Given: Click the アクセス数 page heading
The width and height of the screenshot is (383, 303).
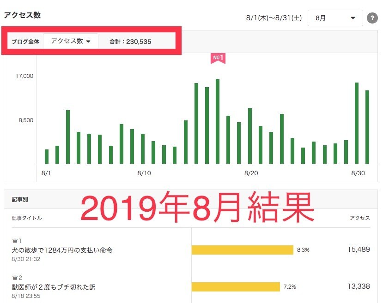Looking at the screenshot, I should 22,15.
